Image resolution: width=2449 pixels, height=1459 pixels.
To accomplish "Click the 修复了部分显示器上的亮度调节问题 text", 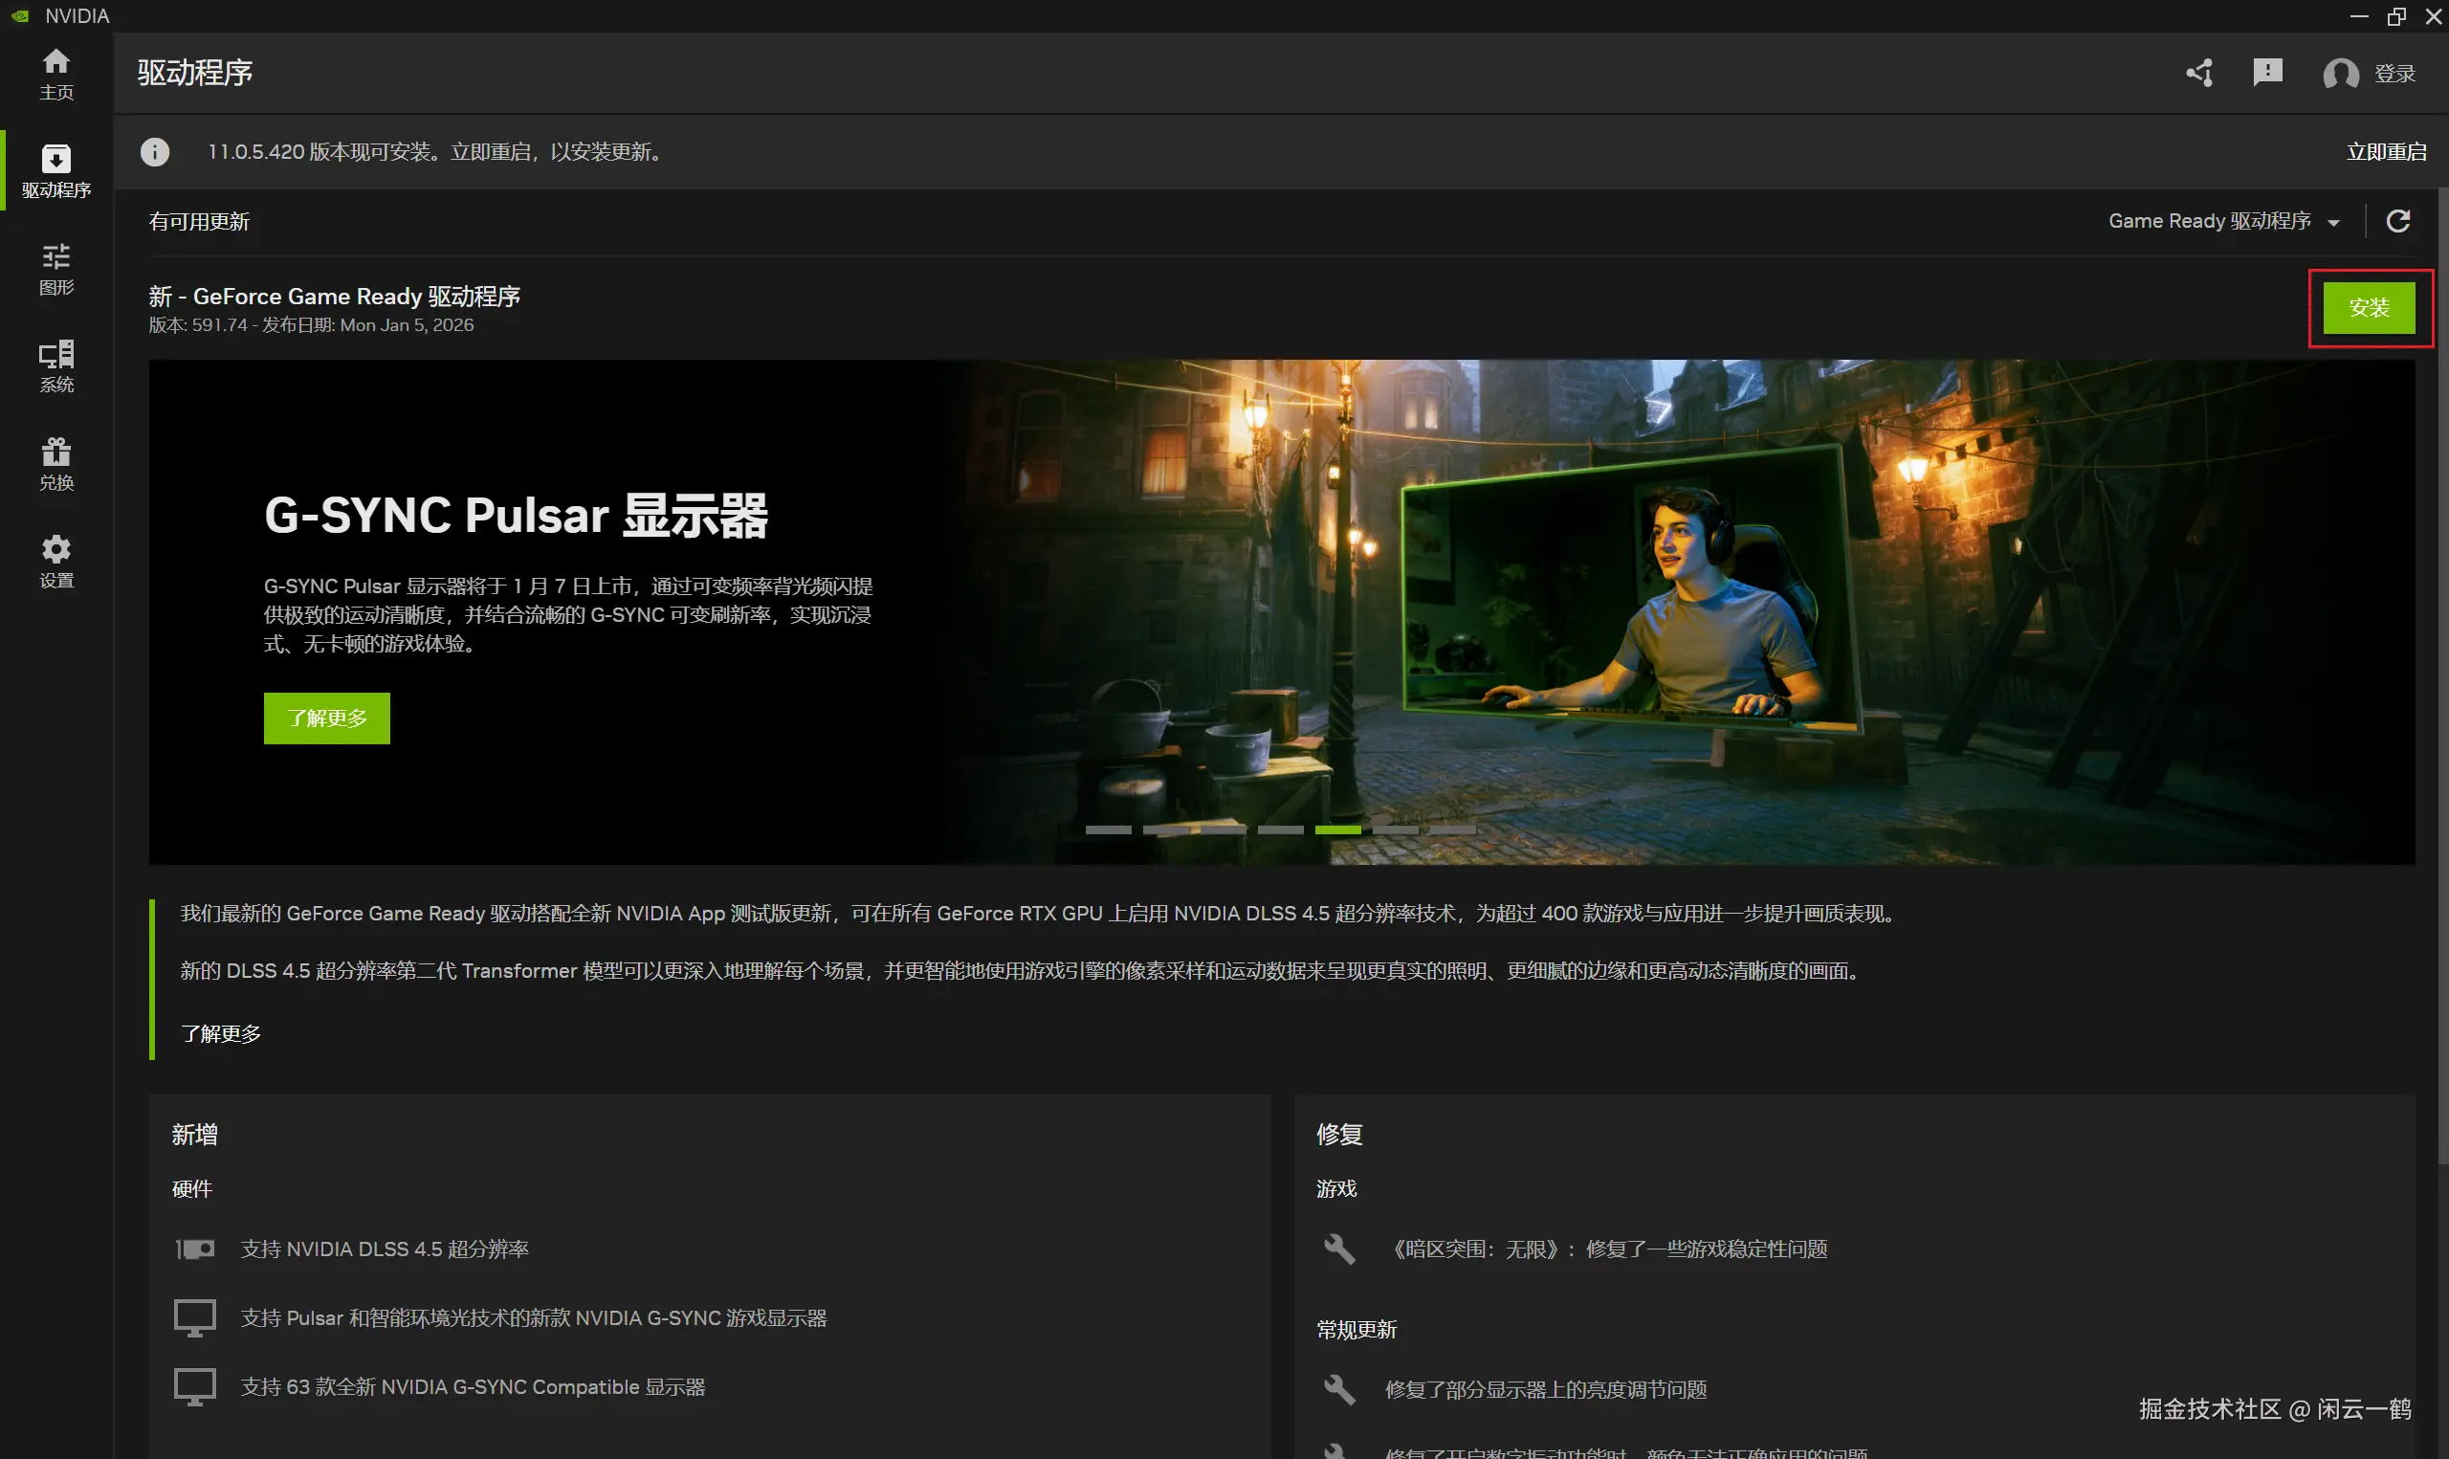I will [1546, 1389].
